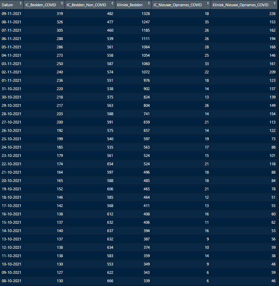Click Kliniek_Bedden value 659
This screenshot has height=286, width=279.
click(146, 122)
